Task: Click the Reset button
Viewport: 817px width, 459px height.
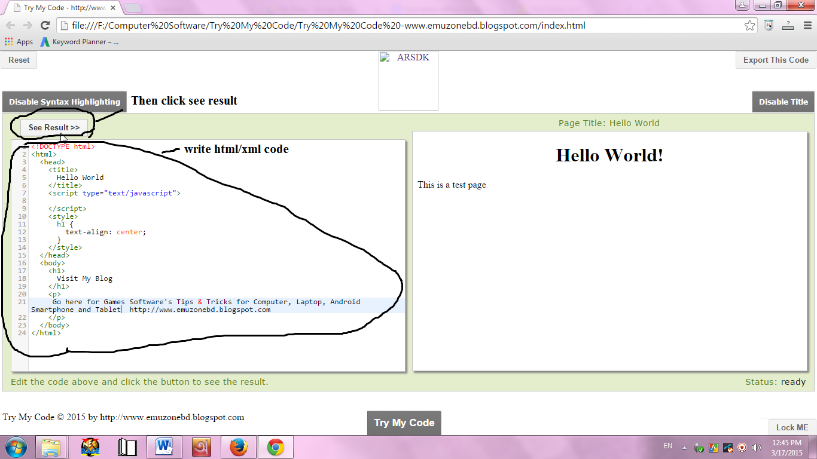Action: click(x=19, y=60)
